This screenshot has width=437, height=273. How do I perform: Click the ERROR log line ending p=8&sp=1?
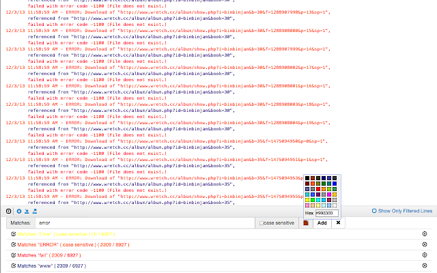(x=167, y=141)
